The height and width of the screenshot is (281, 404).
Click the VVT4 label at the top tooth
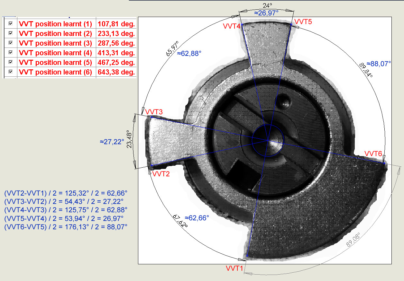[232, 26]
